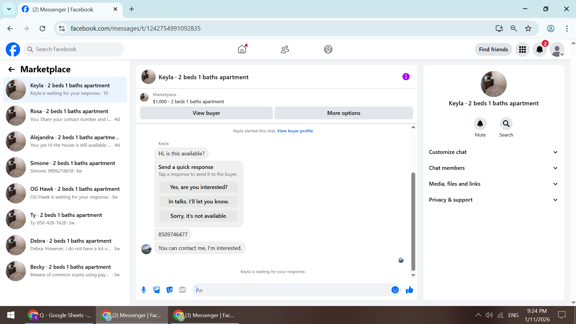Image resolution: width=576 pixels, height=324 pixels.
Task: Expand the Customize chat section
Action: pyautogui.click(x=493, y=152)
